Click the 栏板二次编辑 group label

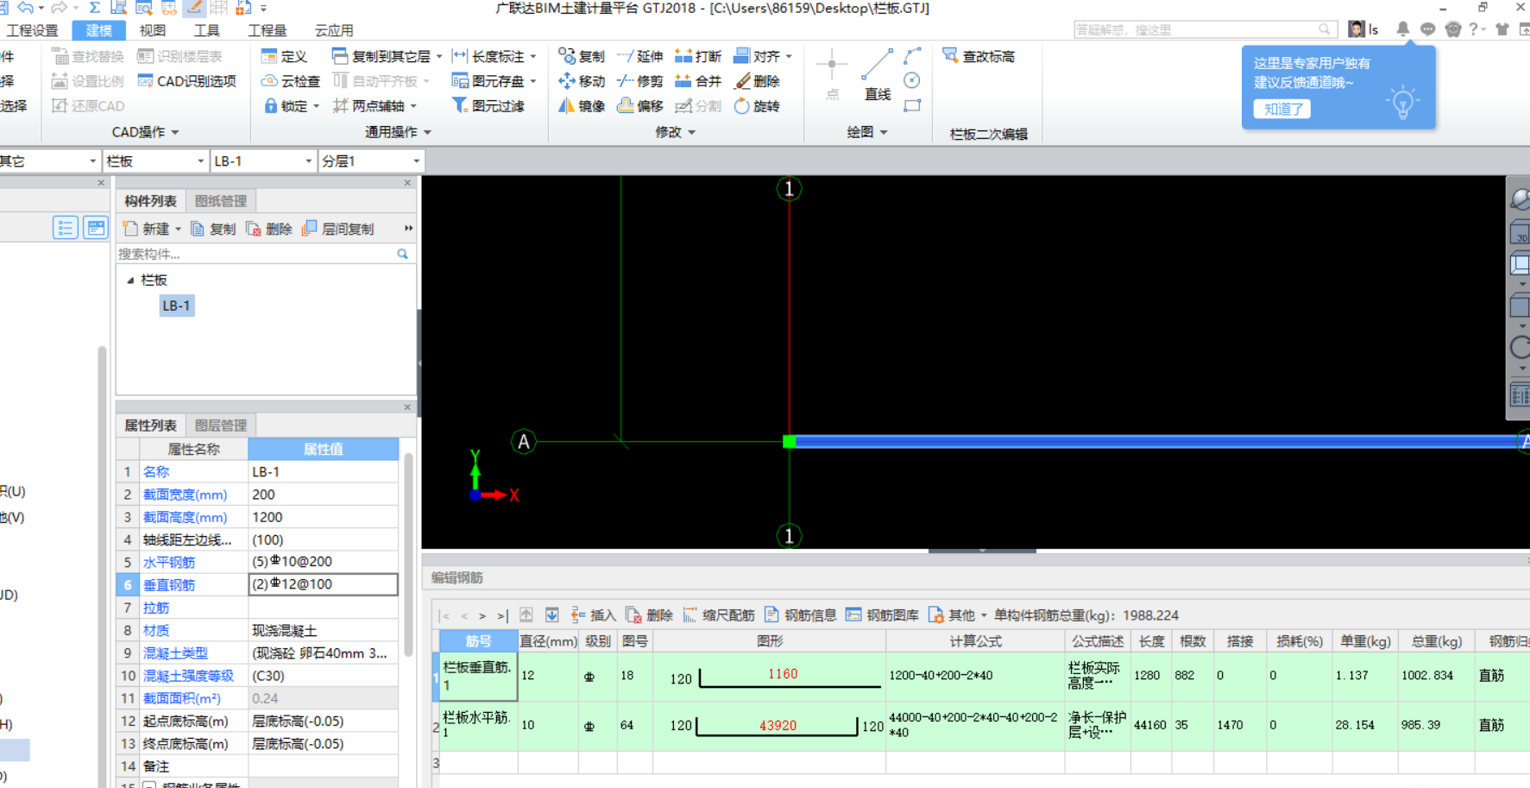click(988, 134)
